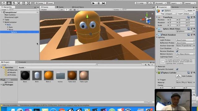Open the Layers dropdown button
The image size is (198, 111).
176,3
